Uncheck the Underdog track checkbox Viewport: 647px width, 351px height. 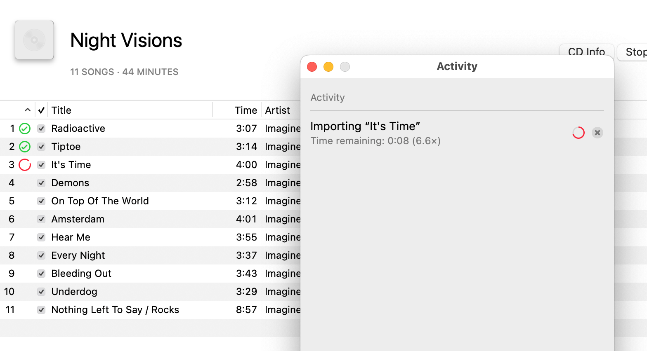[x=41, y=292]
